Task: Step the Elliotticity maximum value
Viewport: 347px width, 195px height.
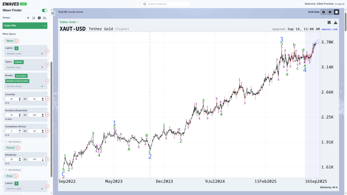Action: (43, 159)
